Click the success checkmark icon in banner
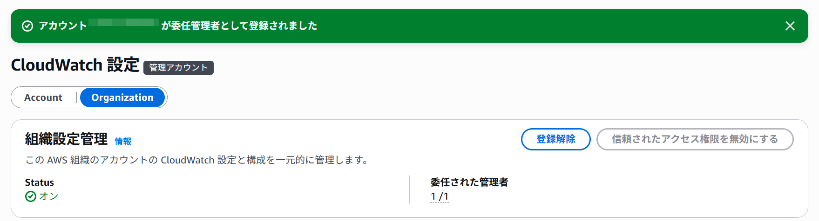819x221 pixels. [27, 26]
